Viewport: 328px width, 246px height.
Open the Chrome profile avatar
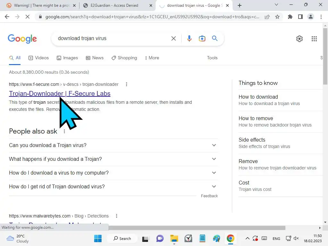click(x=311, y=17)
